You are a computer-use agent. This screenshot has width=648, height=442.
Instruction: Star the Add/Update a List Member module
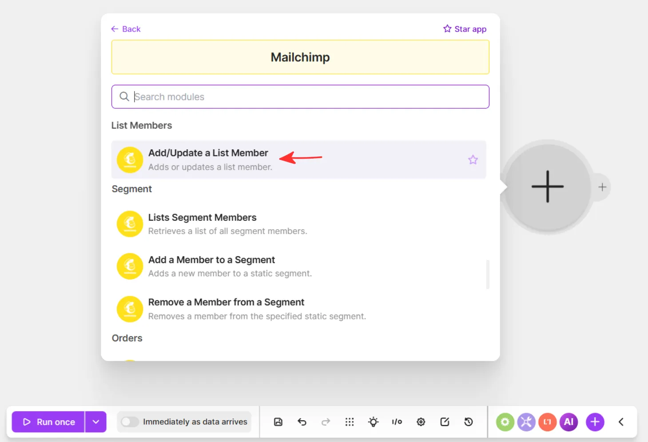click(x=473, y=159)
